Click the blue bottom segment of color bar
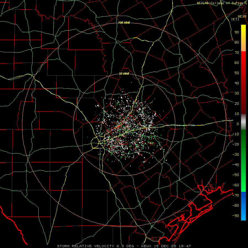The image size is (248, 248). tap(243, 206)
